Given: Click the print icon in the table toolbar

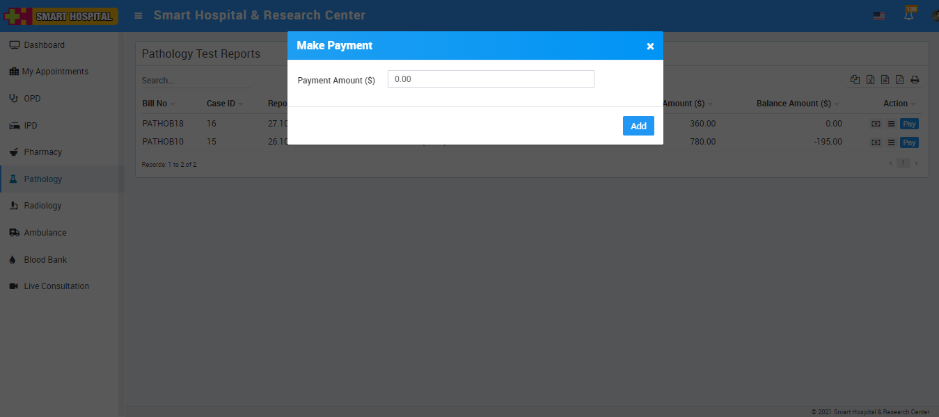Looking at the screenshot, I should click(x=915, y=80).
